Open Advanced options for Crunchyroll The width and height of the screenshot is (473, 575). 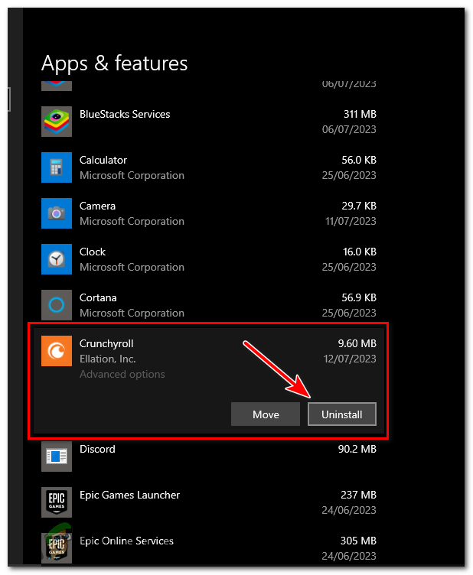(x=122, y=374)
